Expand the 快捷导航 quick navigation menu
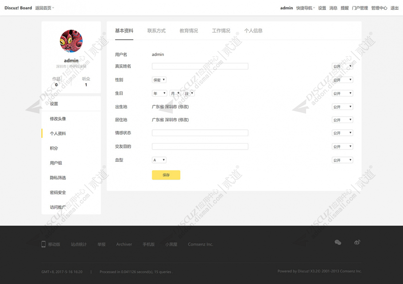The image size is (403, 284). [305, 8]
